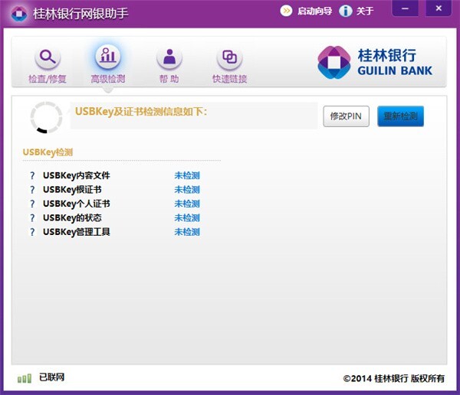
Task: Click the 修改PIN button
Action: [x=347, y=116]
